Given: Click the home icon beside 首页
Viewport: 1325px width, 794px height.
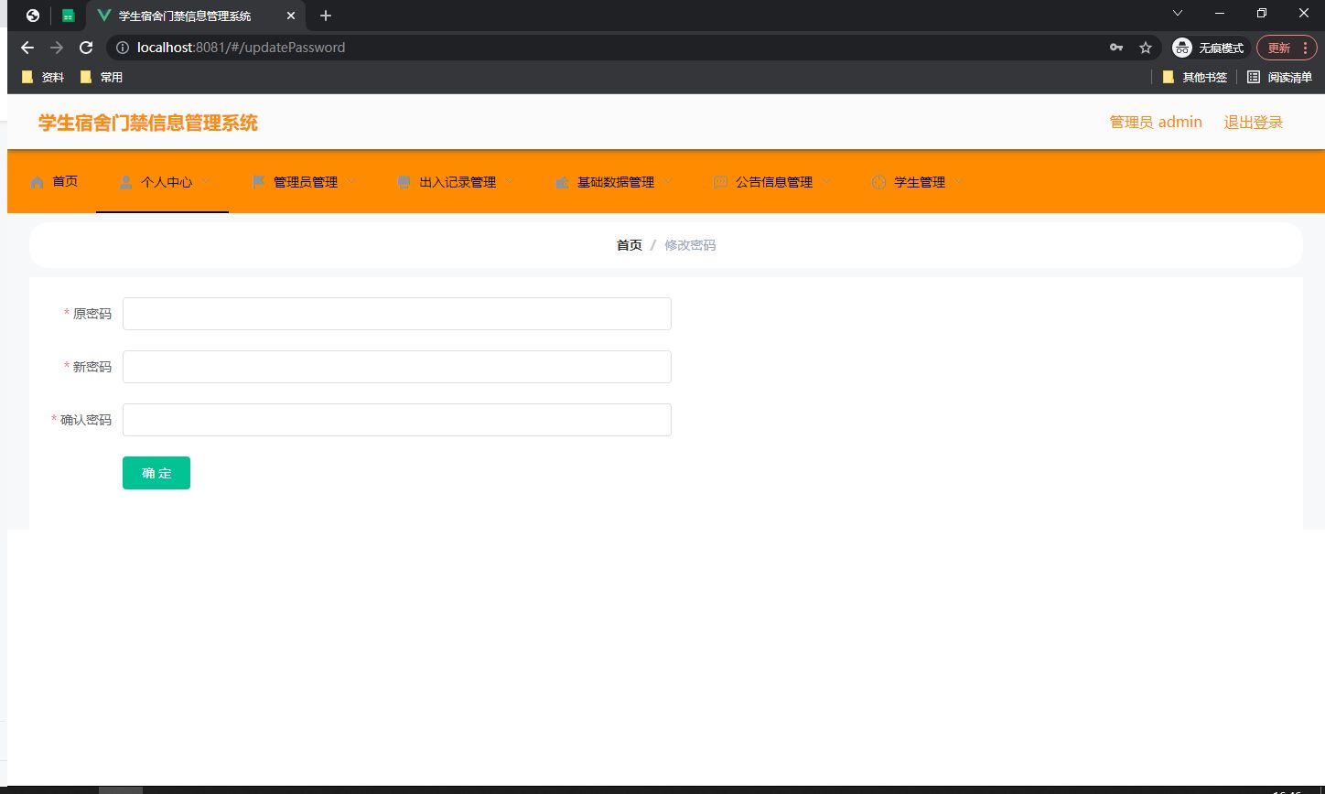Looking at the screenshot, I should [x=37, y=182].
